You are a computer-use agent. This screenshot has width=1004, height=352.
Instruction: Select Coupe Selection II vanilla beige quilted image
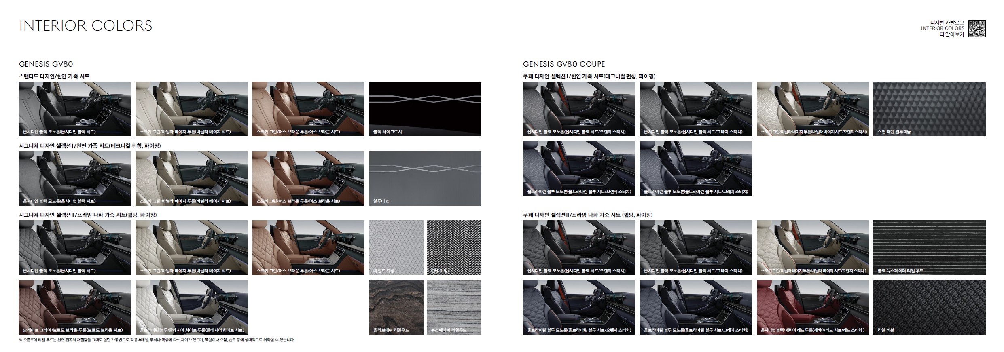pyautogui.click(x=813, y=247)
